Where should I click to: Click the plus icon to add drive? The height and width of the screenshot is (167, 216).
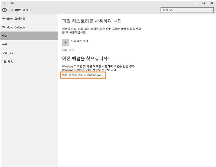(65, 43)
